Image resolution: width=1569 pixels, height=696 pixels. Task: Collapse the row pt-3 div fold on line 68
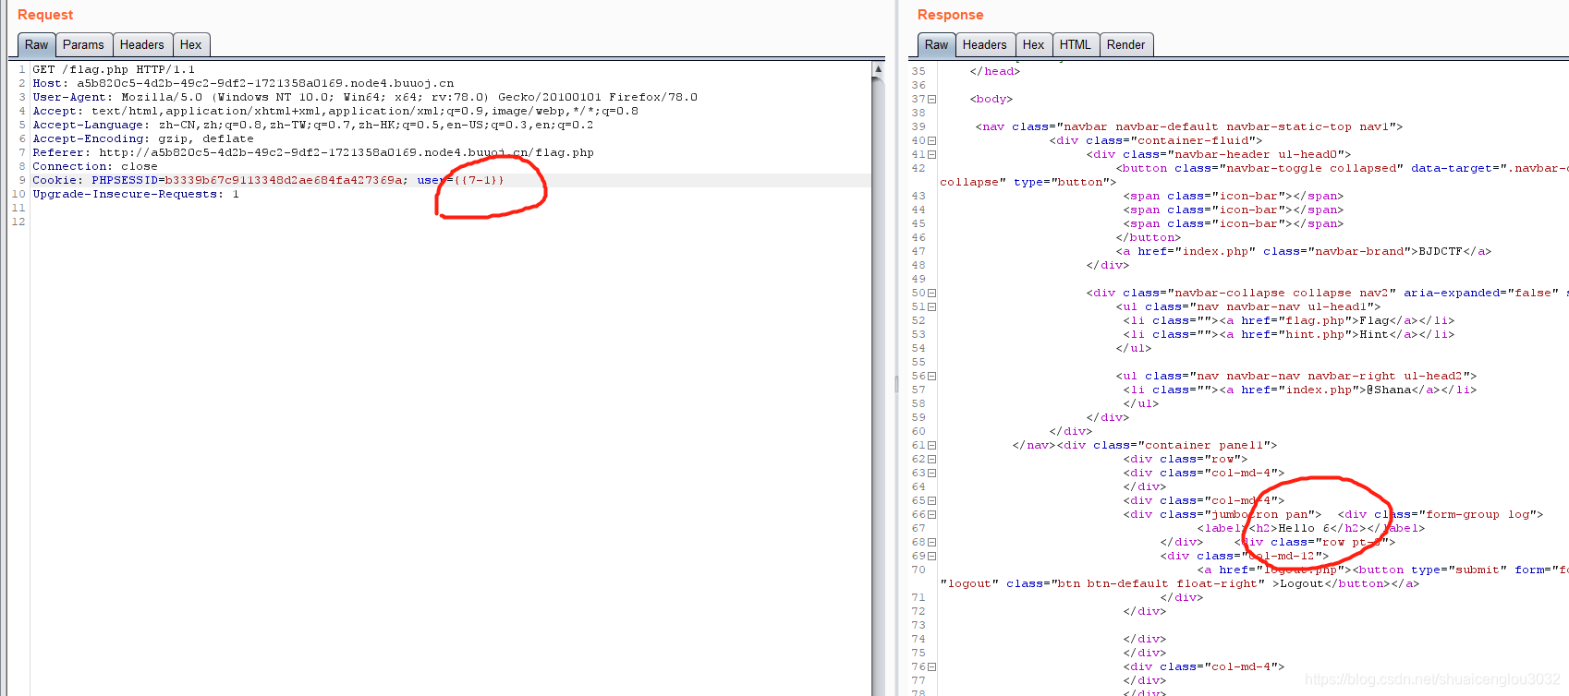coord(931,543)
